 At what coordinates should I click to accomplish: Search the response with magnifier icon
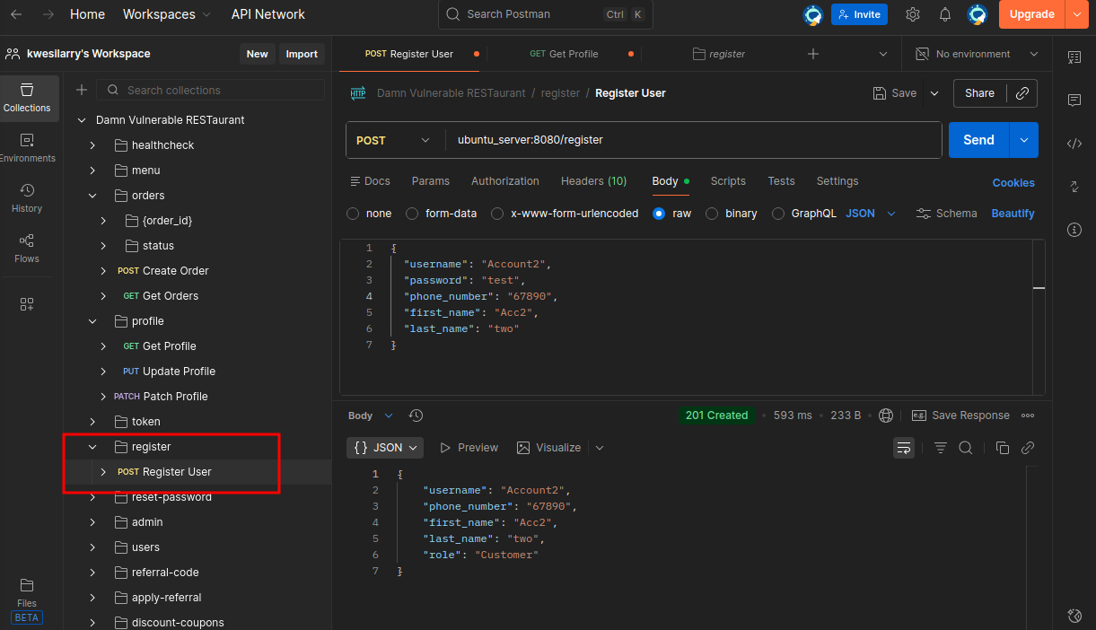click(966, 448)
